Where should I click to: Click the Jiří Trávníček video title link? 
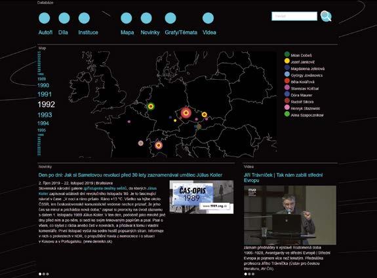[283, 177]
